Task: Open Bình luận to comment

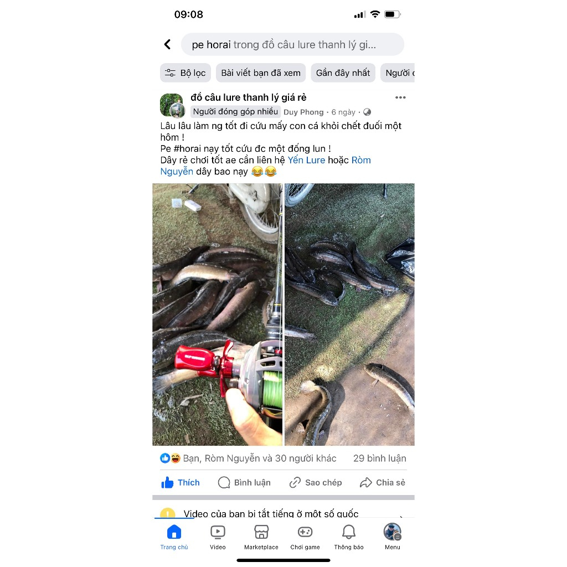Action: [244, 482]
